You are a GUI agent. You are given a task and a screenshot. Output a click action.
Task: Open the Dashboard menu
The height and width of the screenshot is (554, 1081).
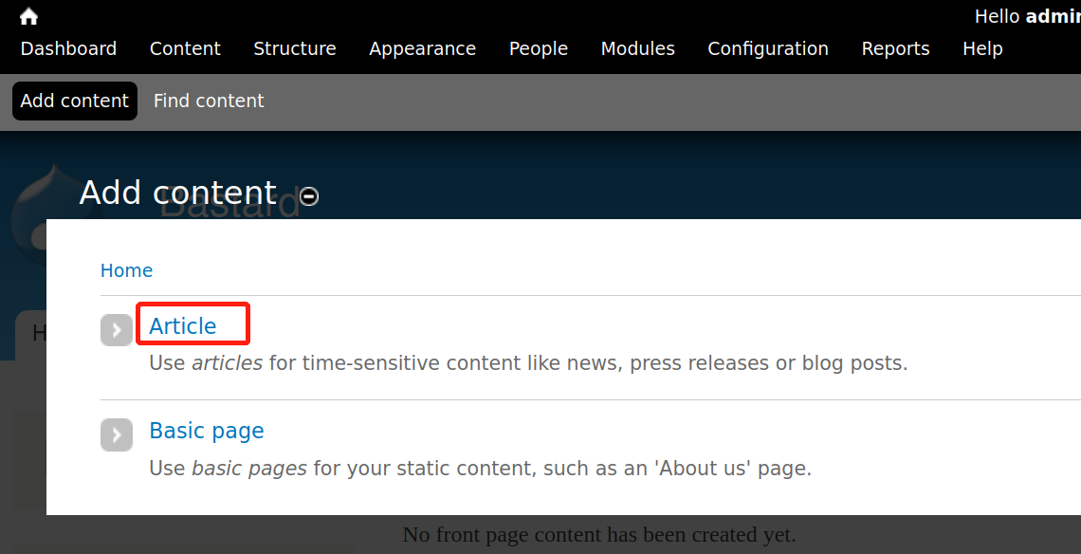(68, 48)
